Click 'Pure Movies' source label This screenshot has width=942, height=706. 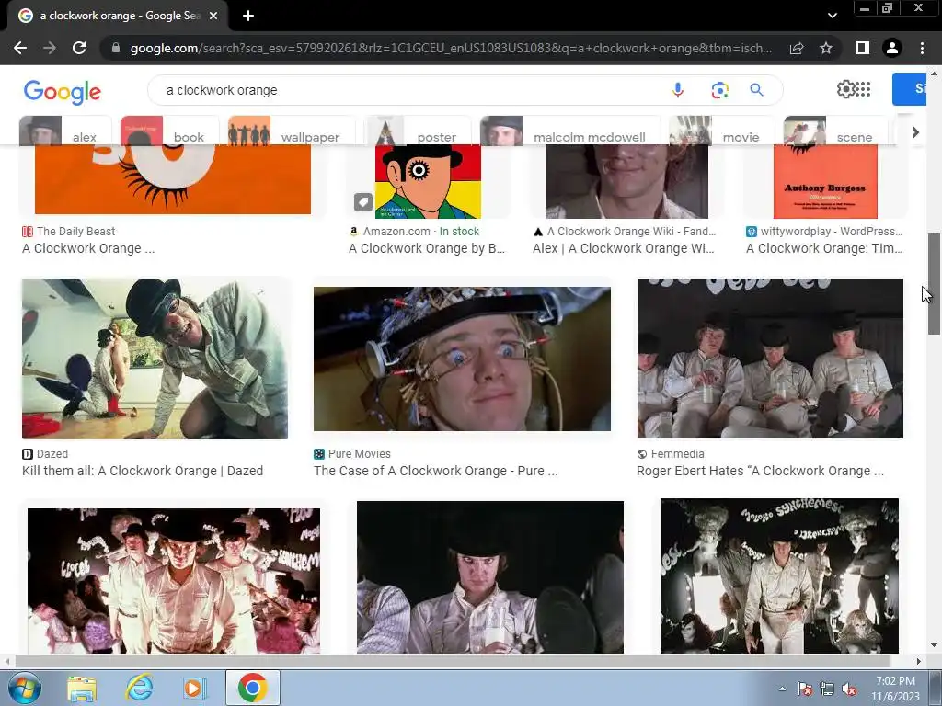pos(360,454)
